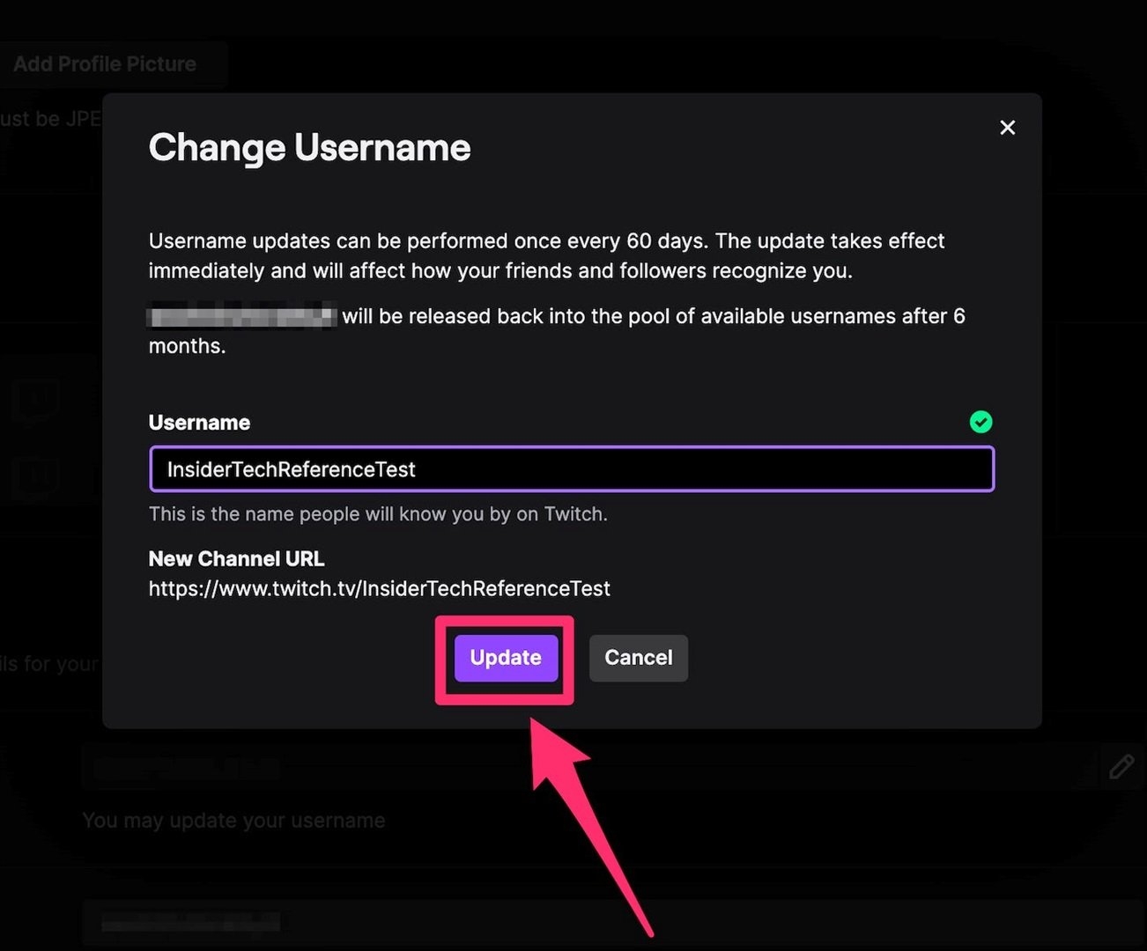
Task: Click the bold Username field label
Action: pos(199,423)
